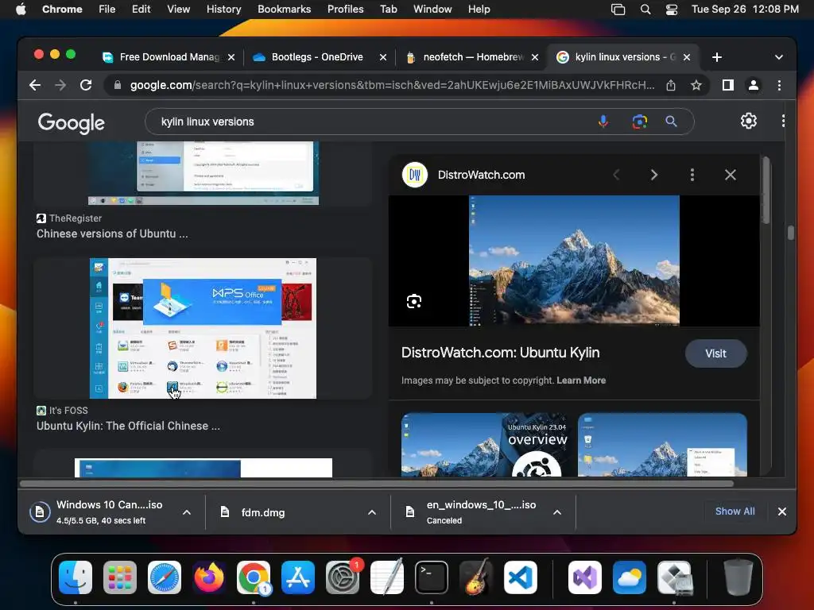The height and width of the screenshot is (610, 814).
Task: Open the Google homepage logo
Action: pyautogui.click(x=71, y=122)
